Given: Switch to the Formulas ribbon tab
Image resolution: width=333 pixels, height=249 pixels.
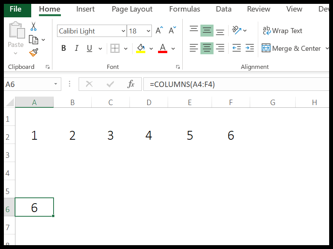Looking at the screenshot, I should [x=184, y=9].
